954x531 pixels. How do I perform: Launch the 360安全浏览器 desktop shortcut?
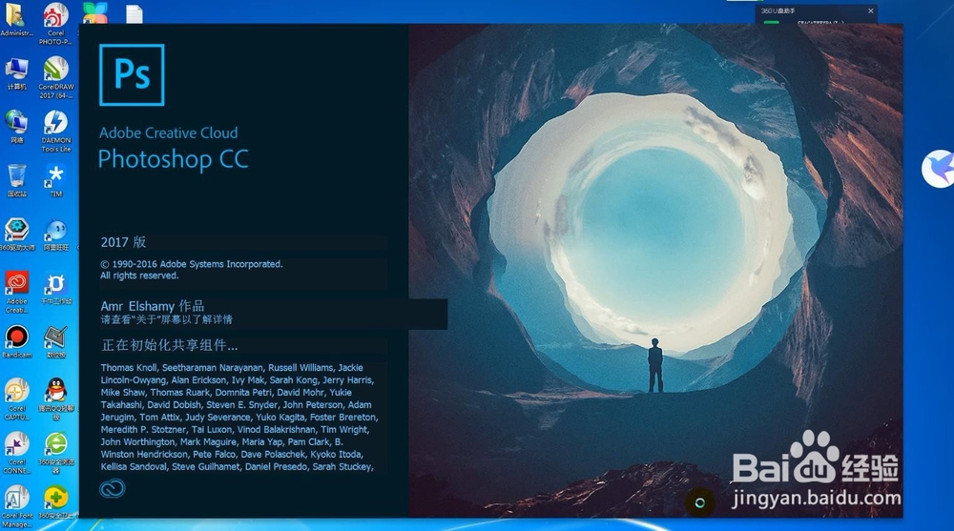pyautogui.click(x=56, y=453)
